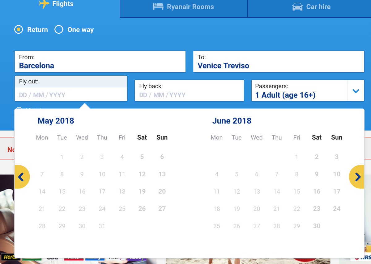This screenshot has height=264, width=371.
Task: Click the airplane icon on Flights tab
Action: [x=44, y=4]
